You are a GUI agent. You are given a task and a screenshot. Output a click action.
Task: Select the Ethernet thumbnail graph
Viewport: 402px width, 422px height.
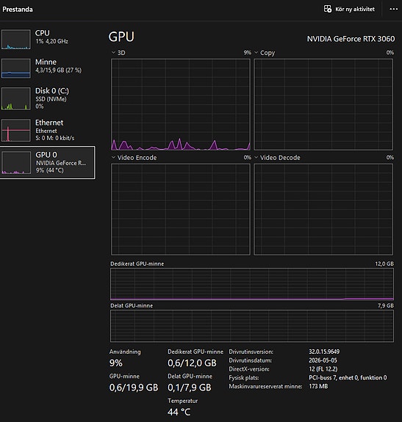point(16,130)
